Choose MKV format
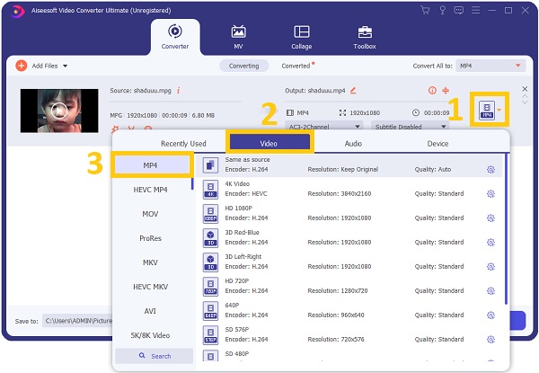This screenshot has width=539, height=373. (150, 262)
